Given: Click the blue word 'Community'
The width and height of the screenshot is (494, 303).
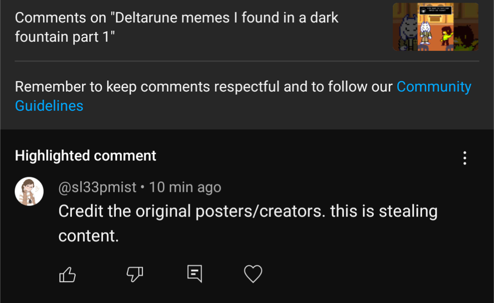Looking at the screenshot, I should 434,87.
